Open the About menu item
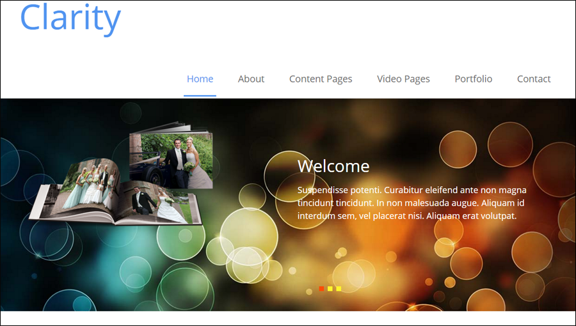 point(251,79)
